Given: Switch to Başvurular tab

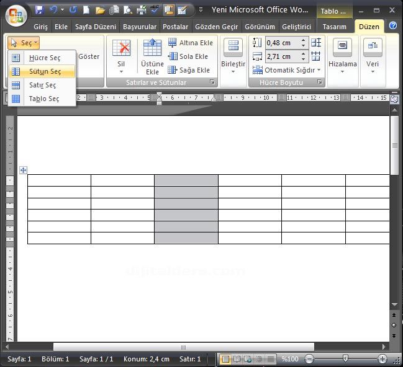Looking at the screenshot, I should click(x=140, y=27).
